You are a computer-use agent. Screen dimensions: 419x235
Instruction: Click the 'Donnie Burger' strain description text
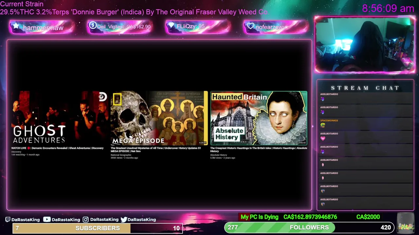pyautogui.click(x=134, y=12)
